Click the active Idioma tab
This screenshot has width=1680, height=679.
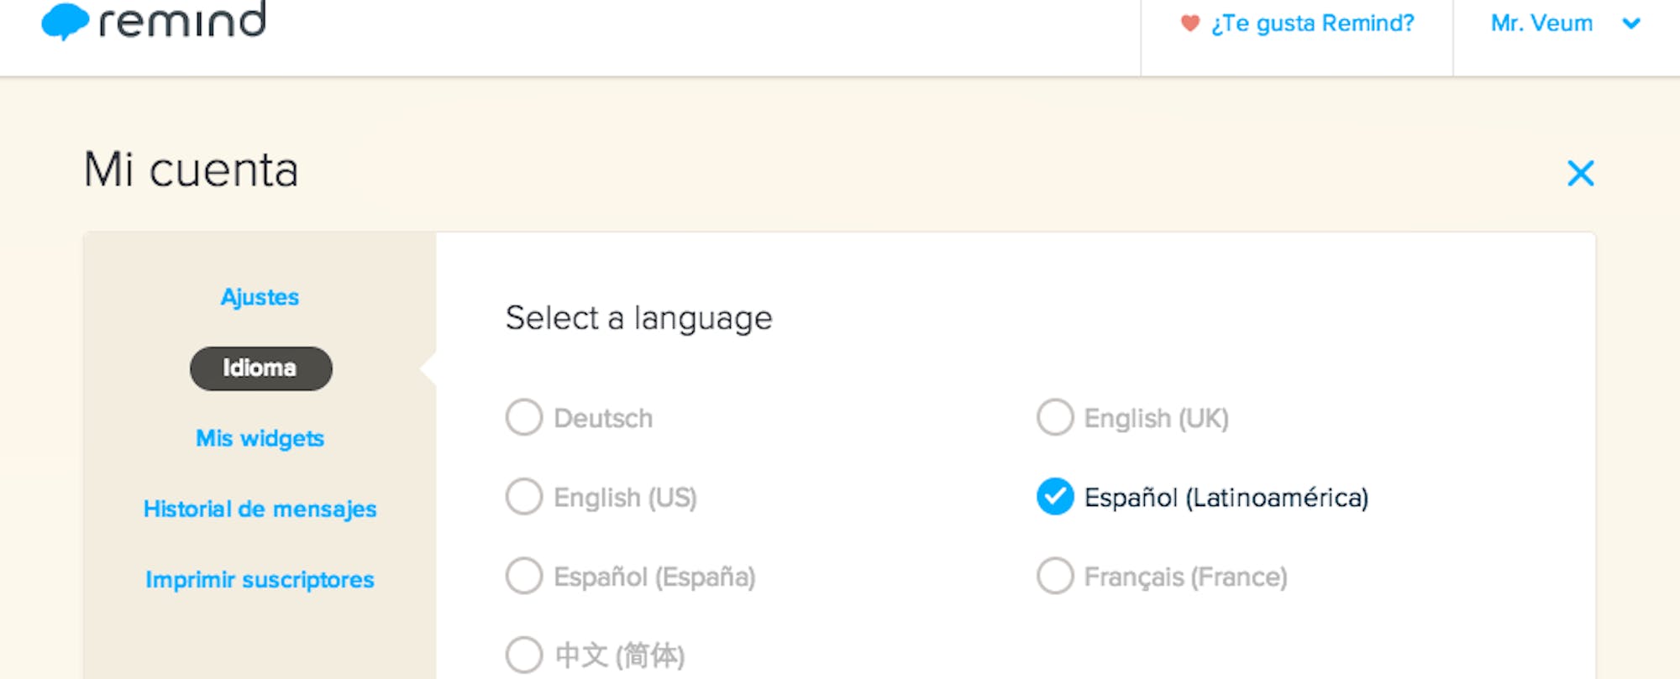pyautogui.click(x=261, y=368)
